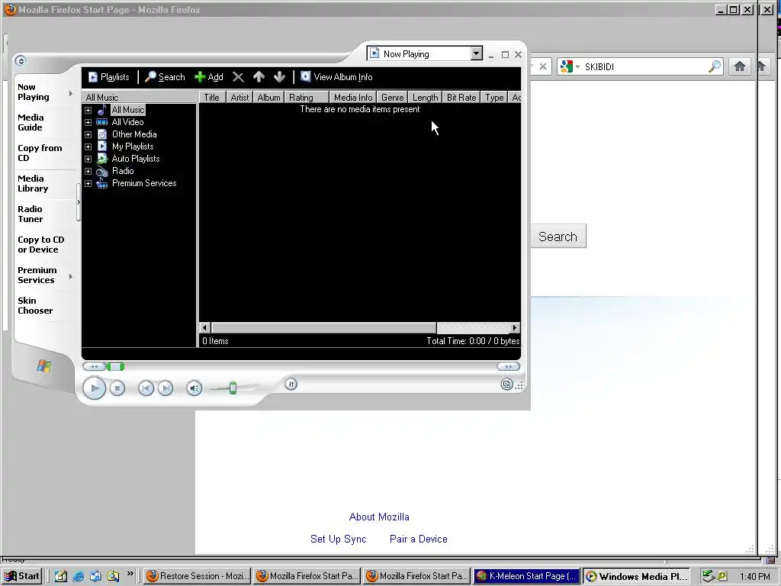Viewport: 781px width, 586px height.
Task: Open the Skin Chooser tab
Action: [x=43, y=305]
